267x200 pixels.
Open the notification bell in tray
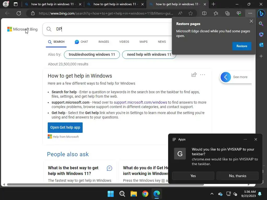coord(260,194)
